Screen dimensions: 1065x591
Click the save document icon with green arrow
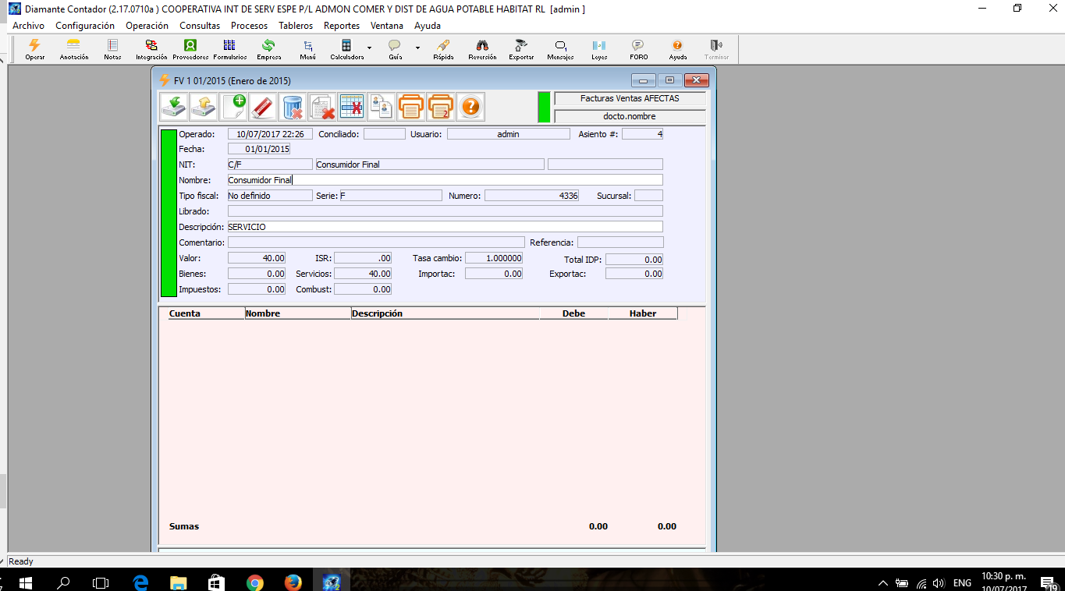[x=172, y=106]
